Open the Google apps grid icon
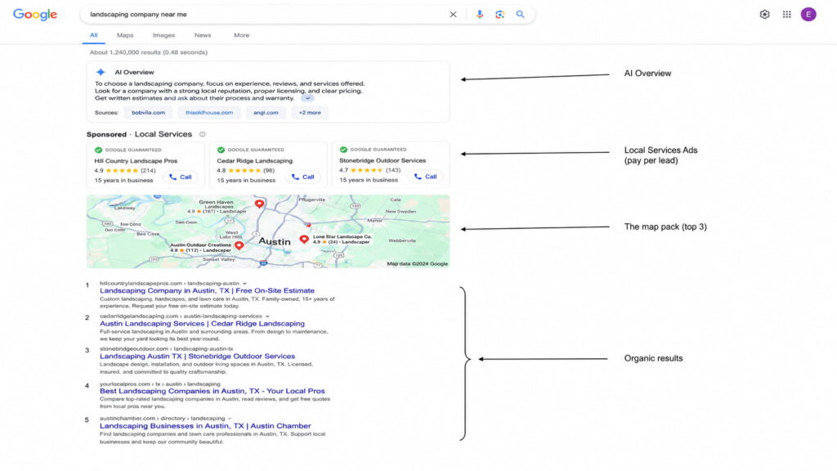Viewport: 837px width, 471px height. pos(787,15)
